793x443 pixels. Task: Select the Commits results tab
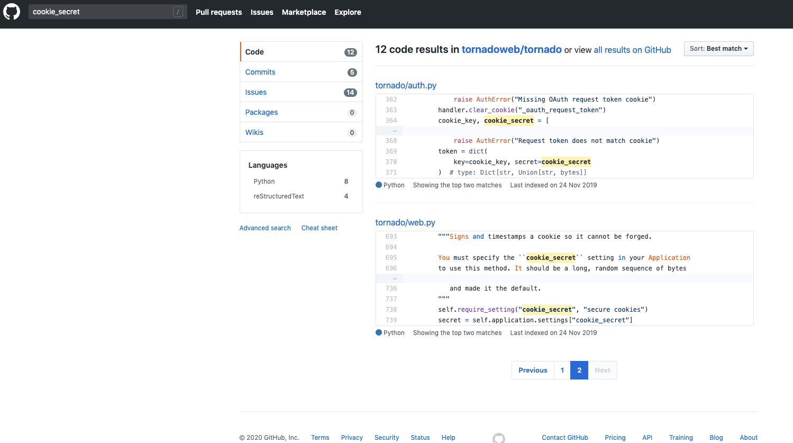(301, 72)
